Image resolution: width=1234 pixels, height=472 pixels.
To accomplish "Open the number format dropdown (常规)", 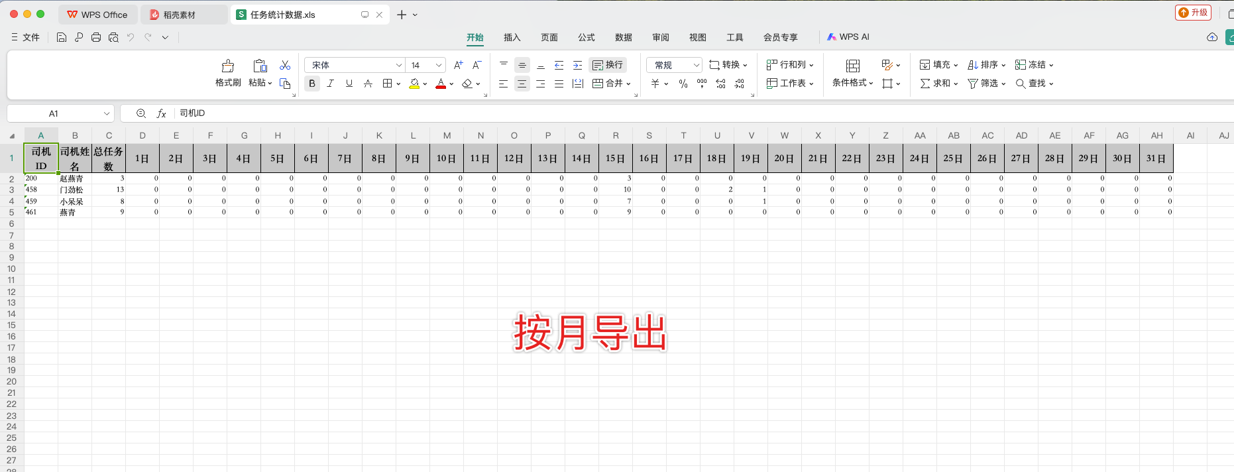I will click(x=696, y=65).
